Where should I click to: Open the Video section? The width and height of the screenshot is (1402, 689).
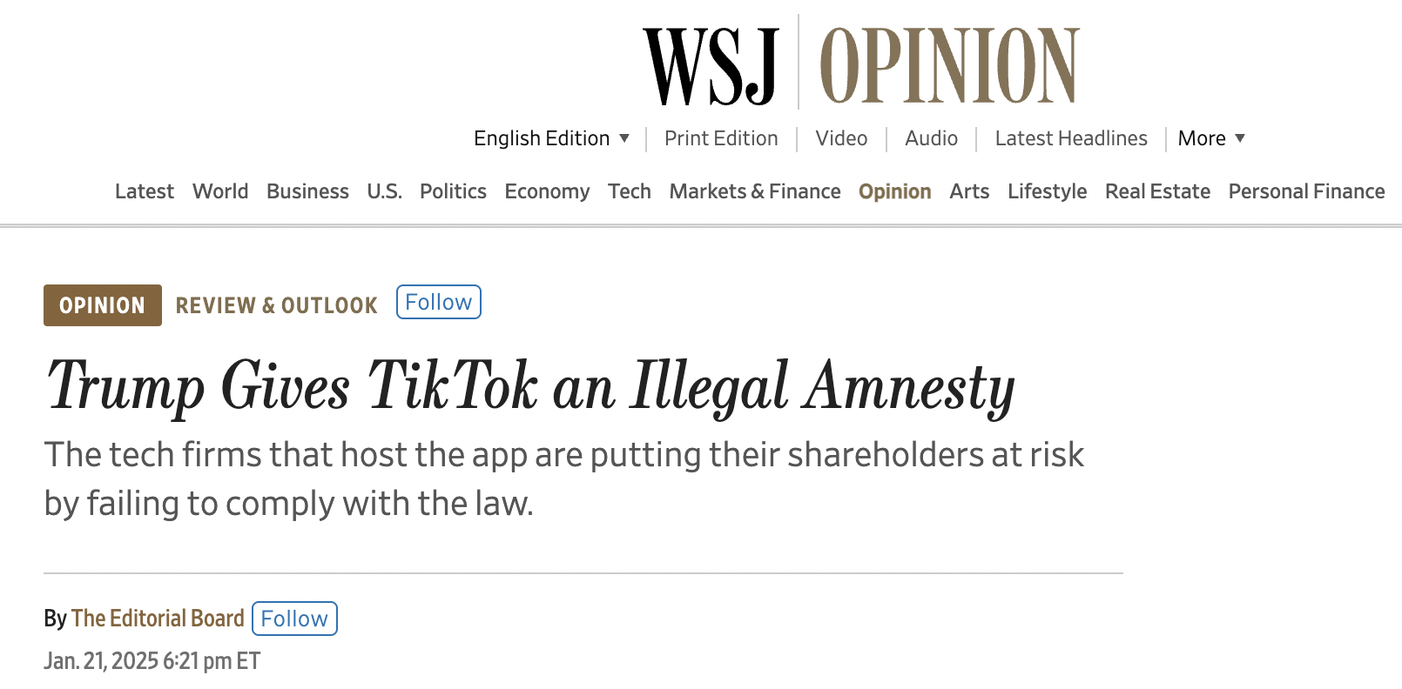(840, 138)
